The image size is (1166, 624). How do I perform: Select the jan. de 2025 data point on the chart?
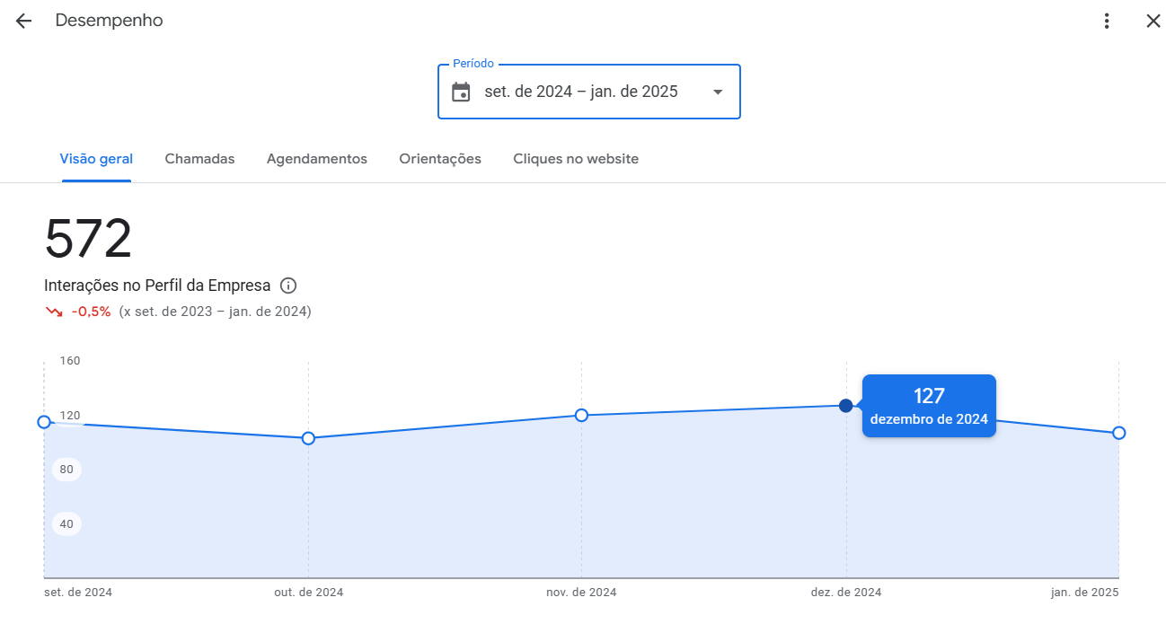coord(1118,433)
